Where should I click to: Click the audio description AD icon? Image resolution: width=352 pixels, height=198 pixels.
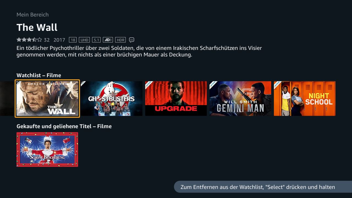click(x=108, y=40)
